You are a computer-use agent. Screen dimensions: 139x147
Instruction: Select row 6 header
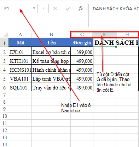[5, 87]
